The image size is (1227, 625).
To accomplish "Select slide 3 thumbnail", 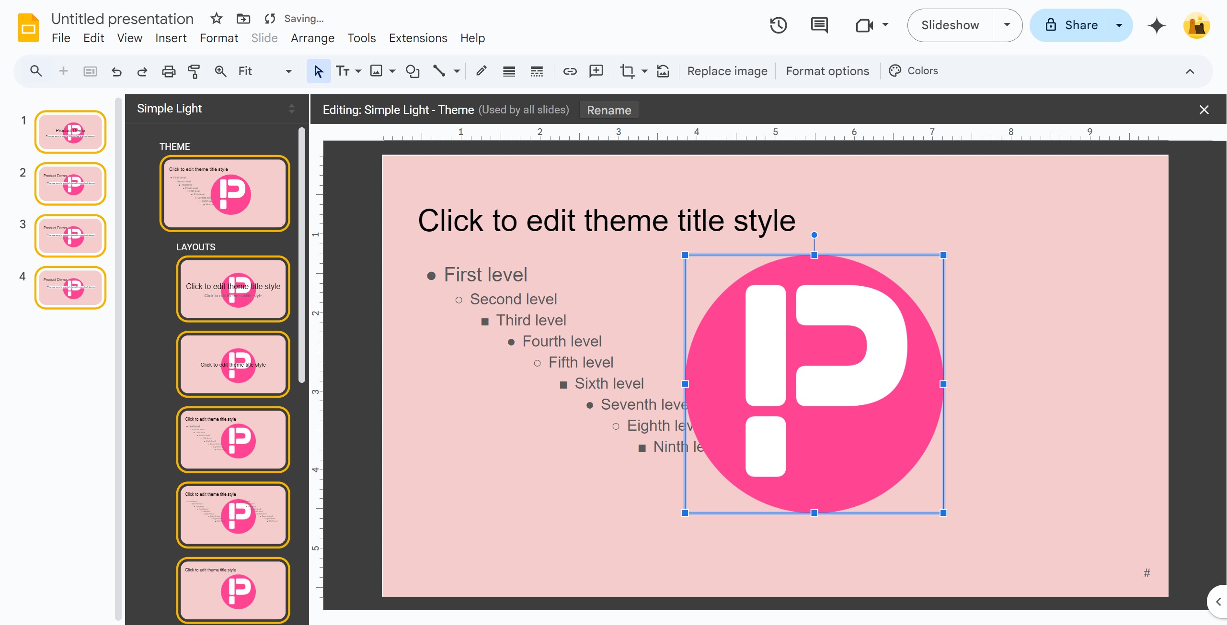I will coord(70,236).
